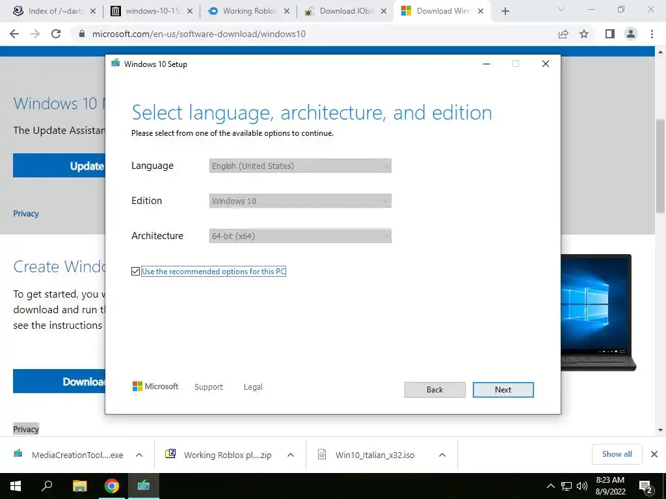This screenshot has height=499, width=666.
Task: Expand options for Working Roblox zip download
Action: tap(291, 455)
